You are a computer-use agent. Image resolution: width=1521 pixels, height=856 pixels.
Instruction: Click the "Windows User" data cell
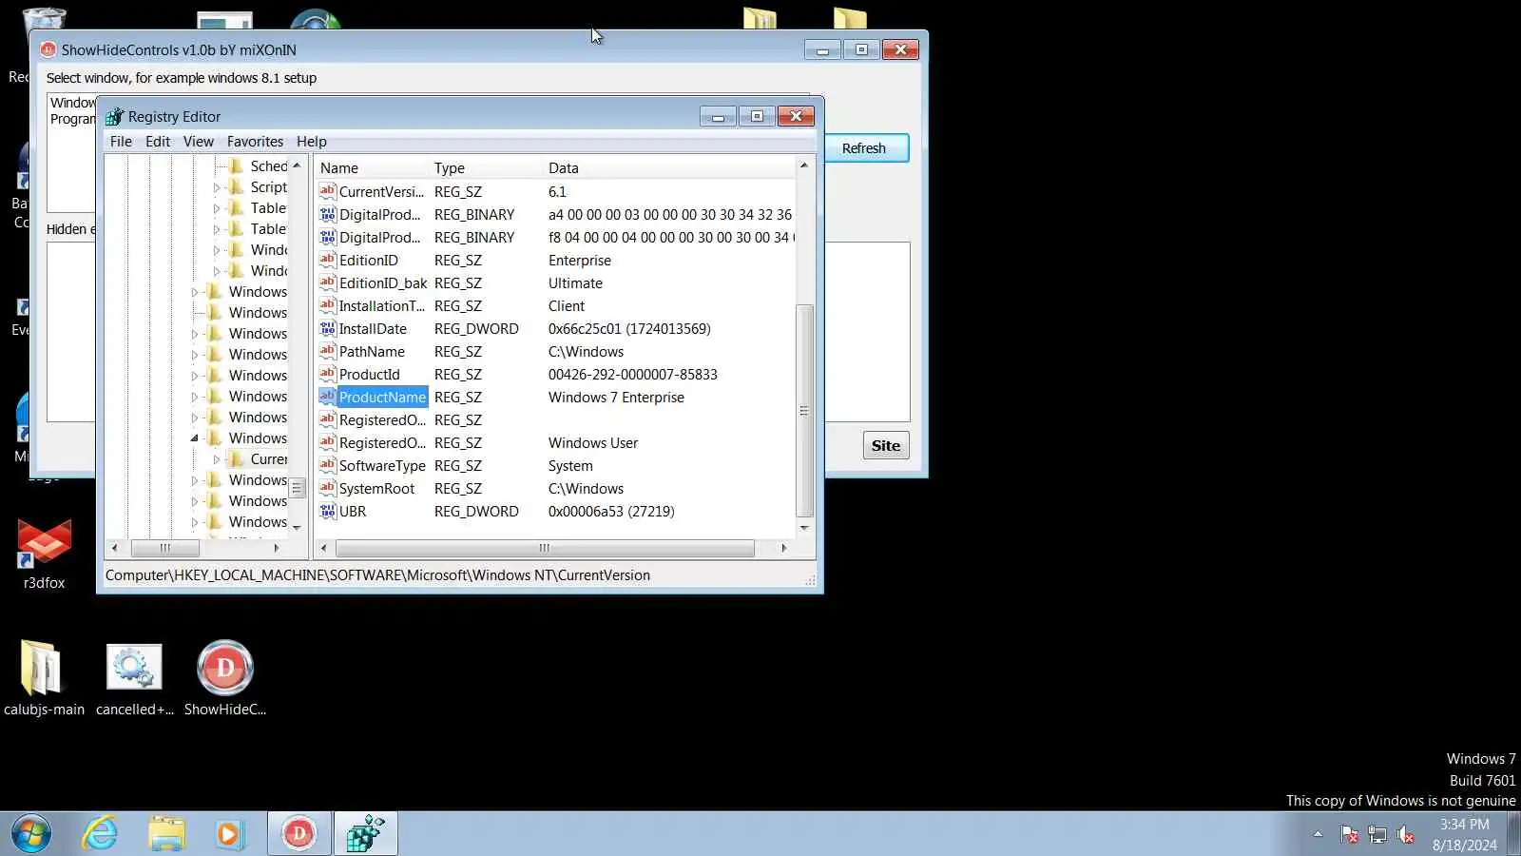point(593,443)
